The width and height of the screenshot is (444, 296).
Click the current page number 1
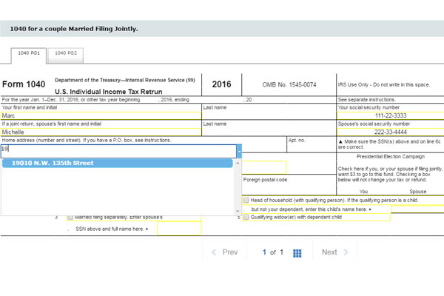[x=264, y=252]
